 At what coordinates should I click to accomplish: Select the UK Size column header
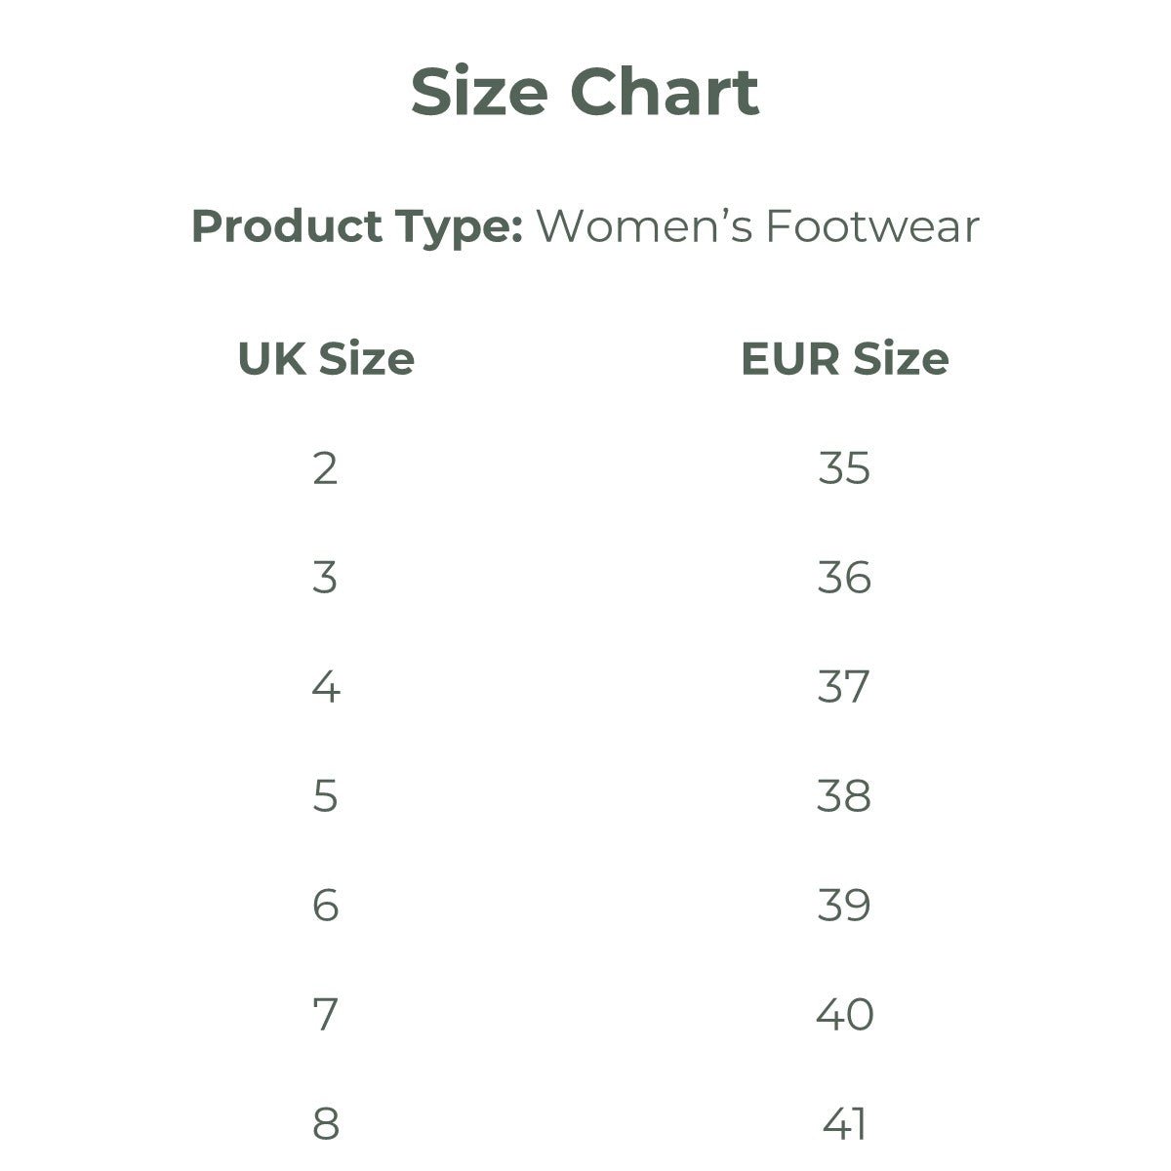(326, 359)
